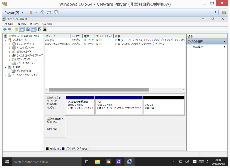Expand the 共有フォルダー node
Viewport: 230px width, 168px height.
(x=10, y=52)
